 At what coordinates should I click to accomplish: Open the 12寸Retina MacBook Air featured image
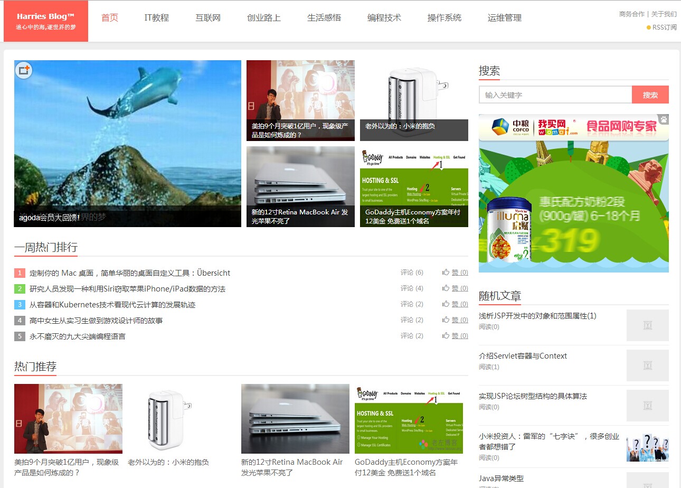(300, 187)
